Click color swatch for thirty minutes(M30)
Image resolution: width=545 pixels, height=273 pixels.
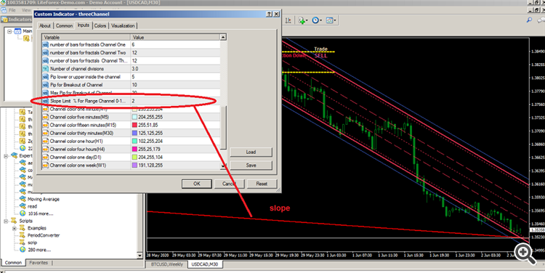click(134, 133)
